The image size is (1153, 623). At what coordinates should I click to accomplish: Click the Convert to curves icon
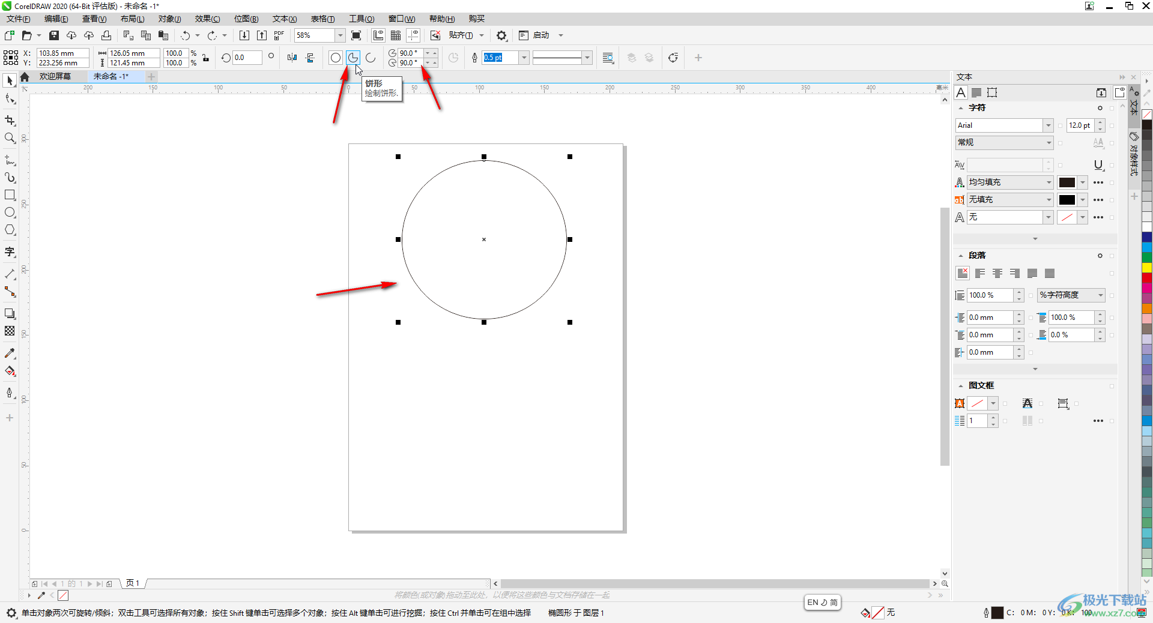coord(673,58)
